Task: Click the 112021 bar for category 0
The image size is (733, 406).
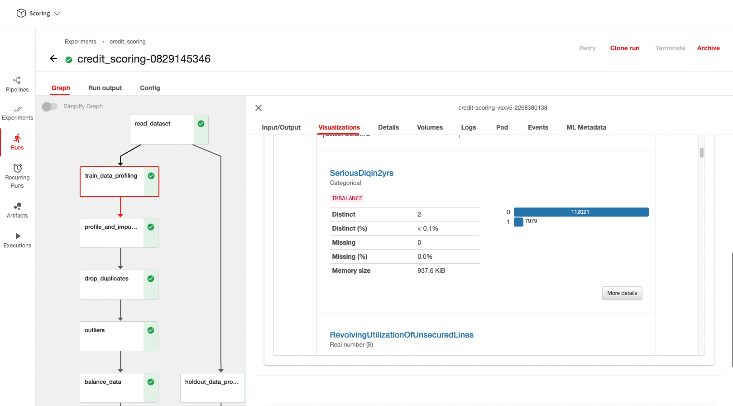Action: [x=581, y=212]
